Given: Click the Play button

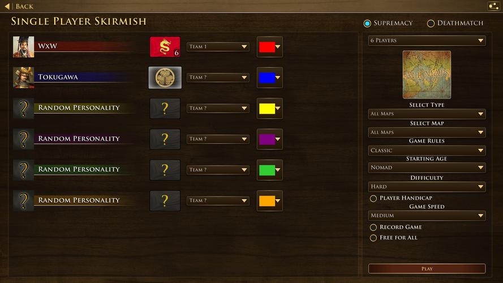Looking at the screenshot, I should 427,268.
